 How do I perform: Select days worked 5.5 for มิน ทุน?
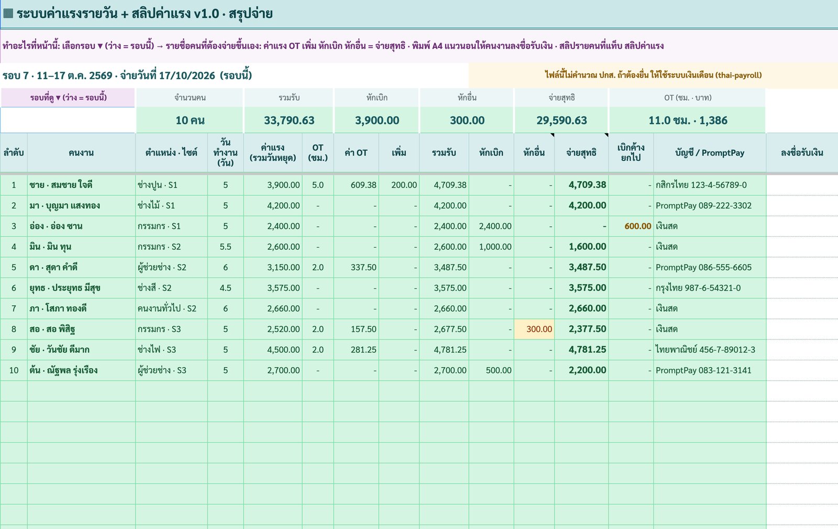tap(225, 247)
